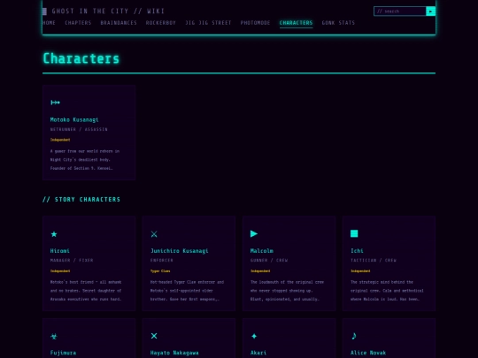Click Independent tag on Hiromi card

(x=60, y=271)
